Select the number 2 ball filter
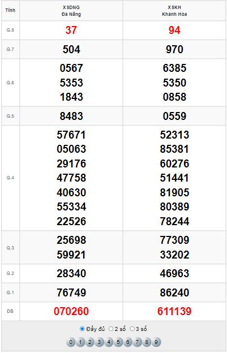Viewport: 227px width, 353px height. [x=89, y=342]
